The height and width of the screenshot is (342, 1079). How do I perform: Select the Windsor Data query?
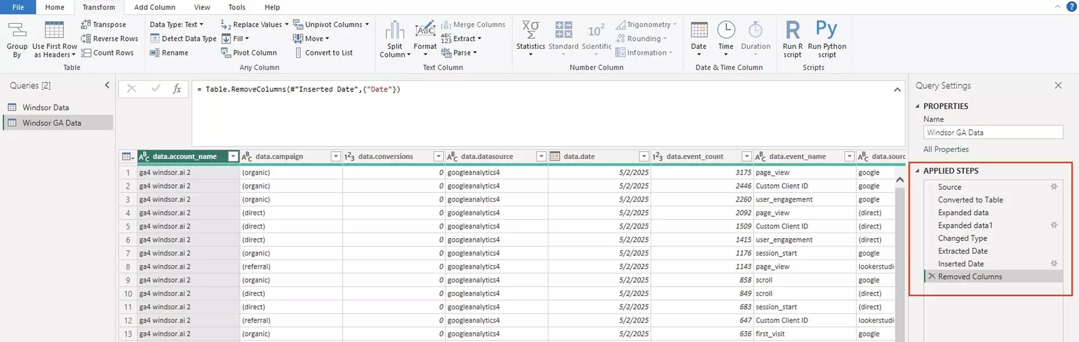(58, 107)
